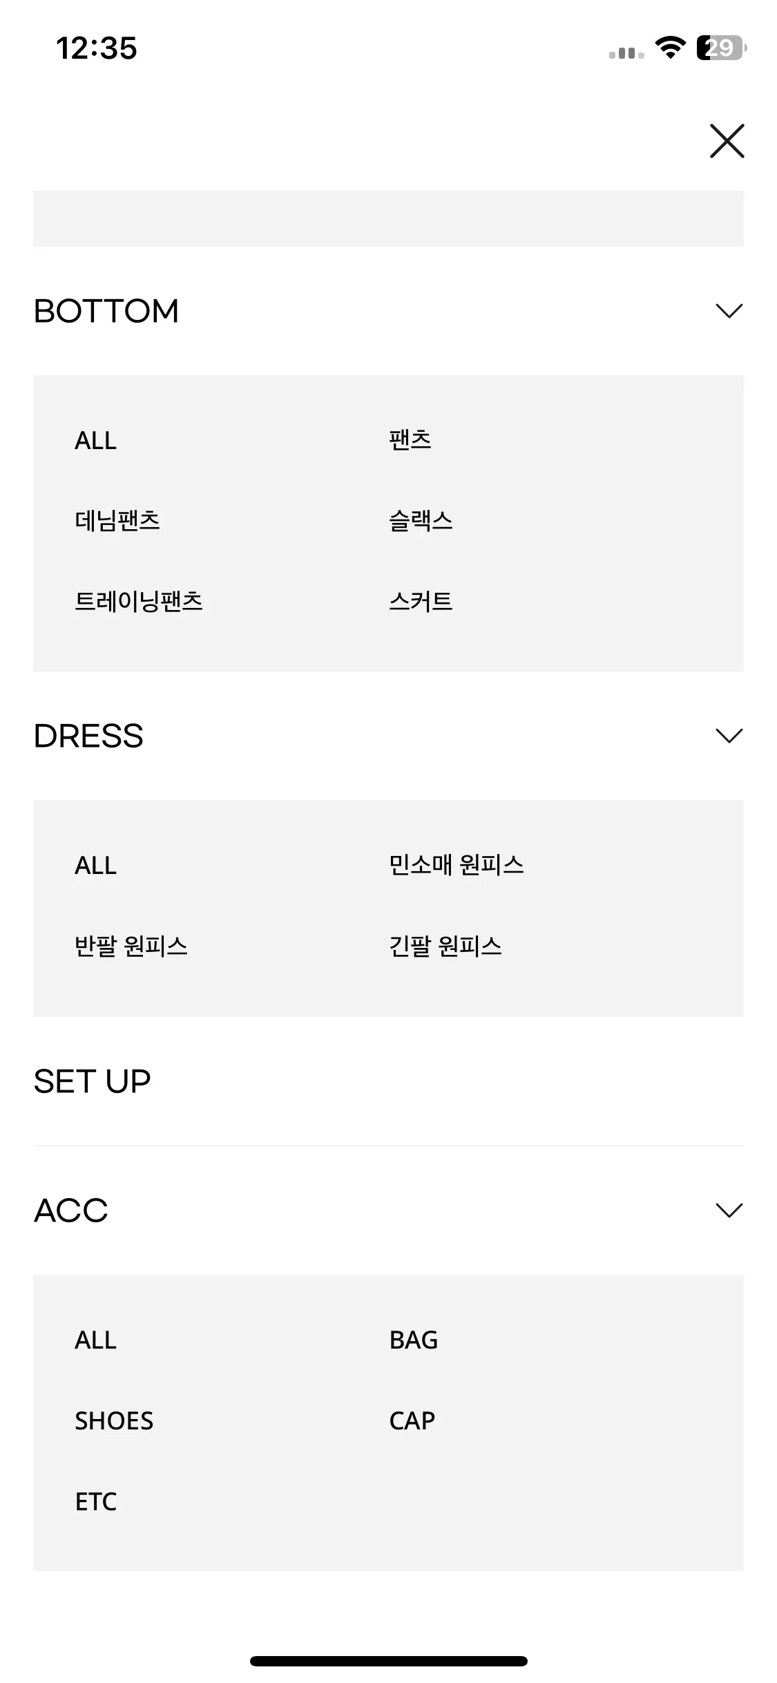
Task: Collapse the ACC category chevron
Action: tap(729, 1210)
